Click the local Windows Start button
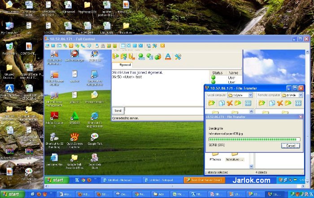The height and width of the screenshot is (198, 314). click(12, 194)
